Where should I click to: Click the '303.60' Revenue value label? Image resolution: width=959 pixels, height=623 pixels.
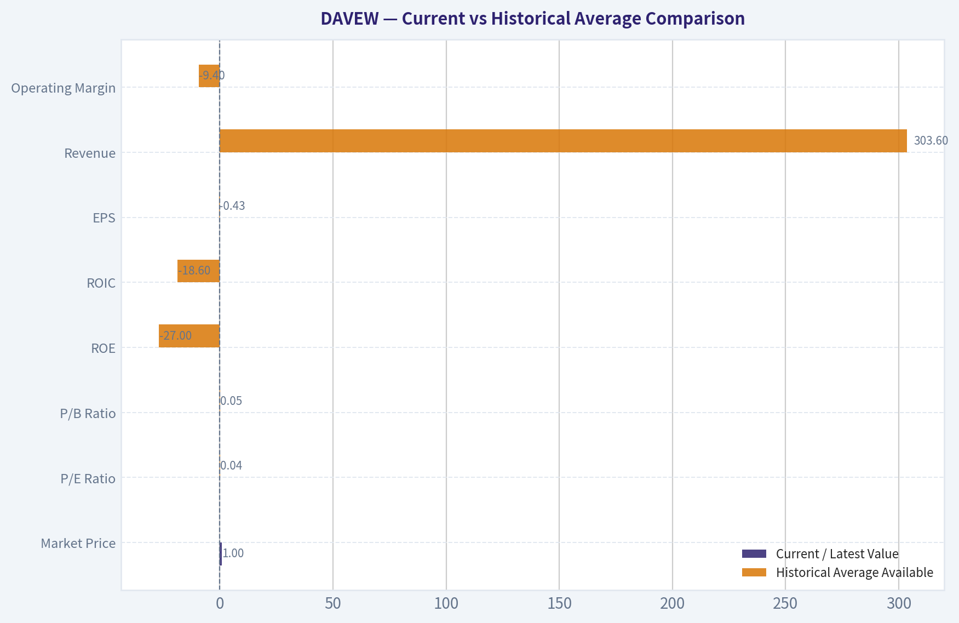(931, 141)
